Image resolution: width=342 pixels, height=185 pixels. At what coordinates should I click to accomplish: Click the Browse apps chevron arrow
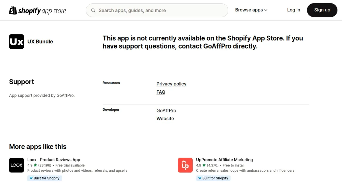[266, 10]
